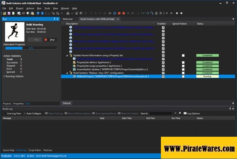Click the Build Log Search input field
Image resolution: width=237 pixels, height=159 pixels.
click(161, 113)
